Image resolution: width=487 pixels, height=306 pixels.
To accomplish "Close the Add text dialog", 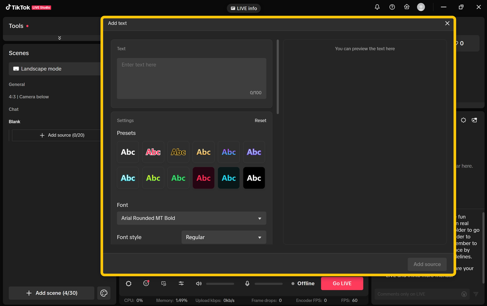I will (x=447, y=23).
